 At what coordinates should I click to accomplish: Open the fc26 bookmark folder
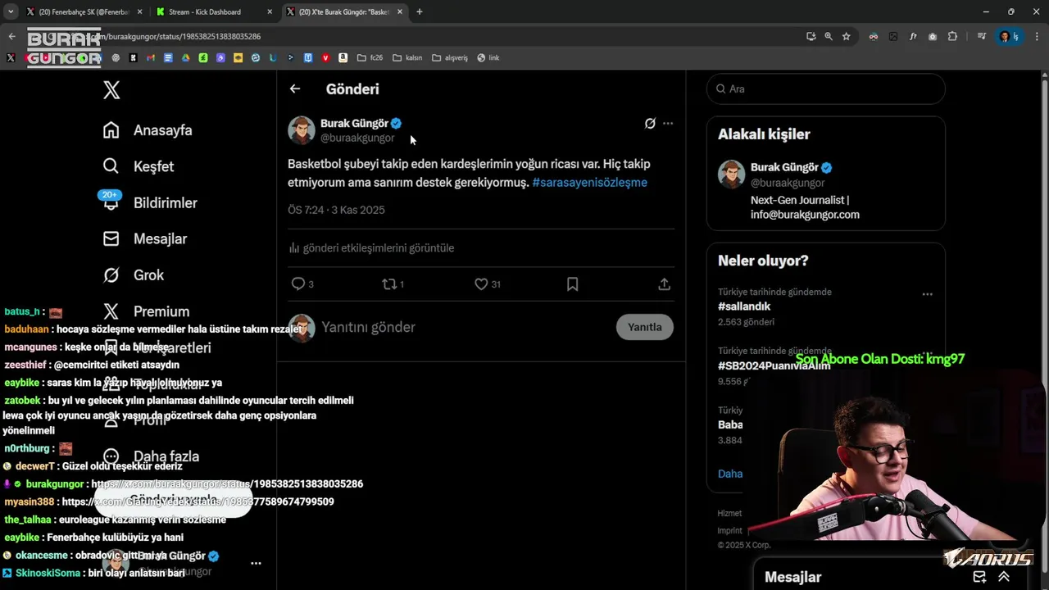370,57
